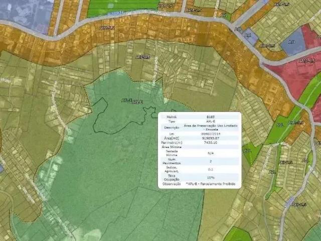The image size is (321, 241).
Task: Select the 'Num. Pavimentos' label
Action: click(172, 161)
